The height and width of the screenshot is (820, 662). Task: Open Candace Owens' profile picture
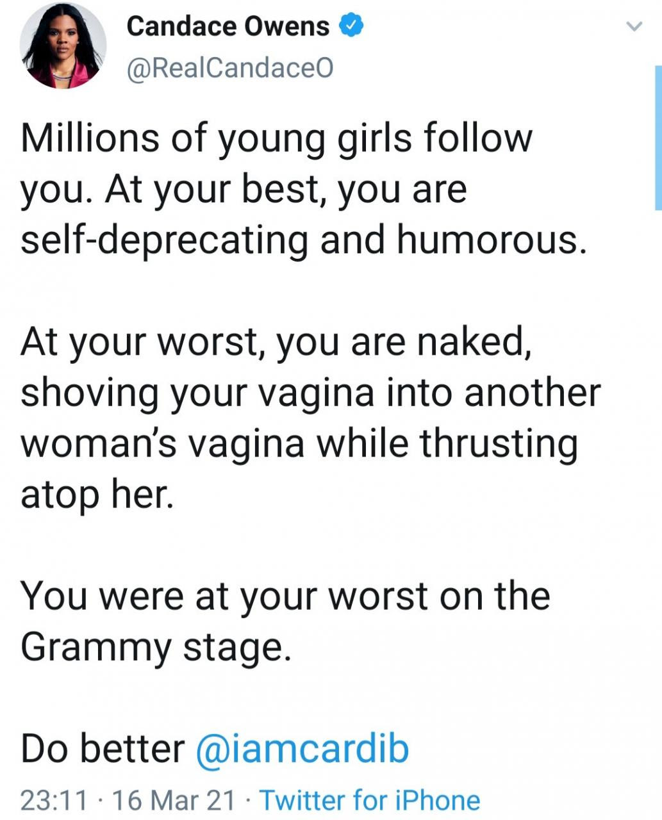63,46
